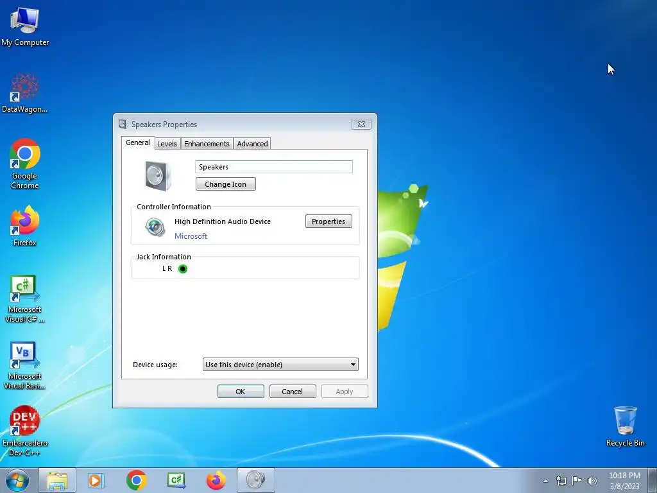Open Action Center flag icon
The image size is (657, 493).
577,481
